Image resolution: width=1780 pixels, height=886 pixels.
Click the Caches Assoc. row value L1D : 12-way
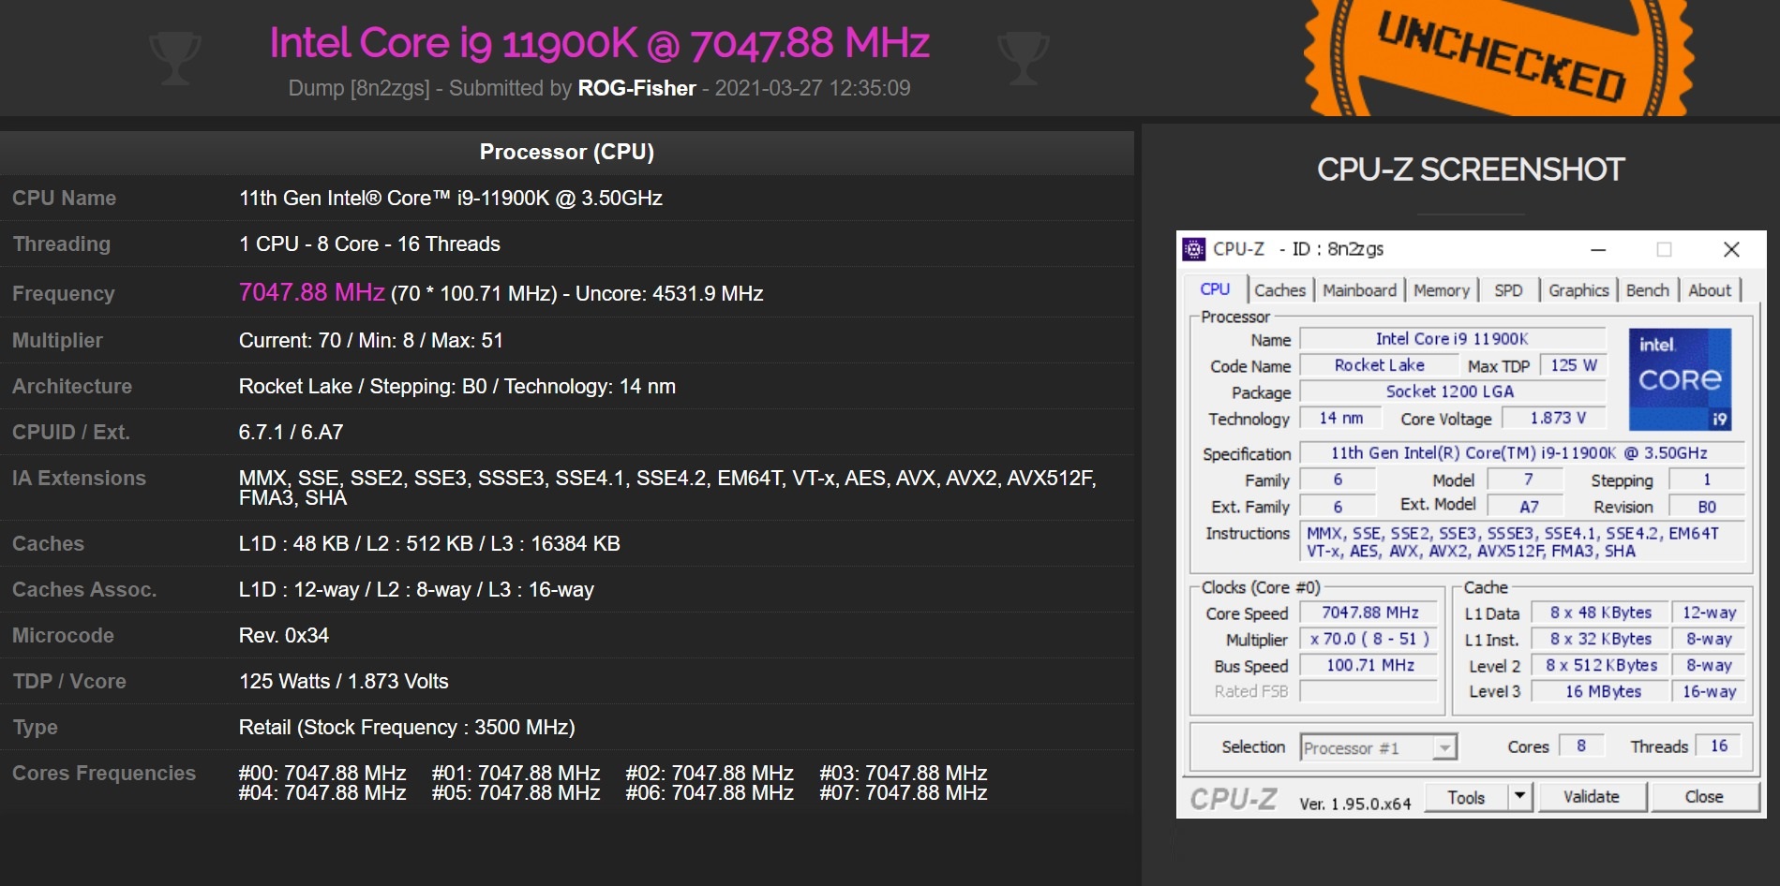point(416,589)
